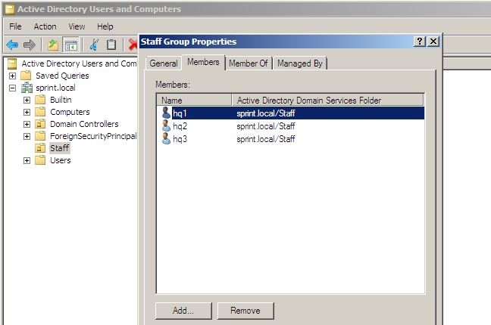Image resolution: width=491 pixels, height=325 pixels.
Task: Open the File menu
Action: coord(15,26)
